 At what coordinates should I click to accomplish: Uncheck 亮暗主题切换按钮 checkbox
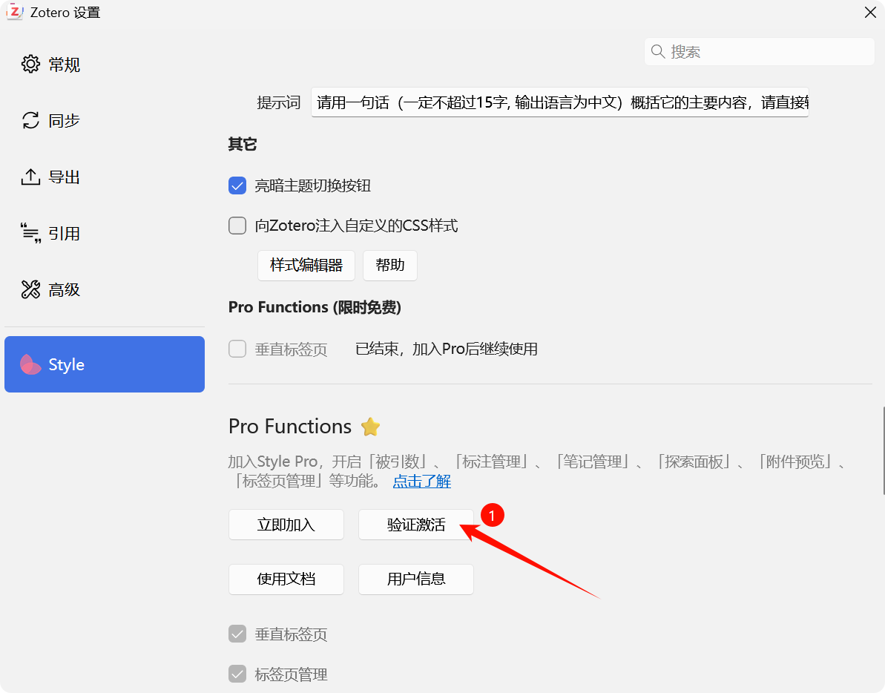tap(237, 185)
